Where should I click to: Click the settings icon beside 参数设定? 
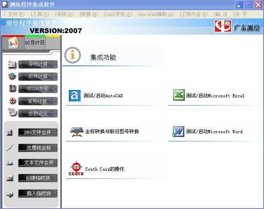[12, 112]
